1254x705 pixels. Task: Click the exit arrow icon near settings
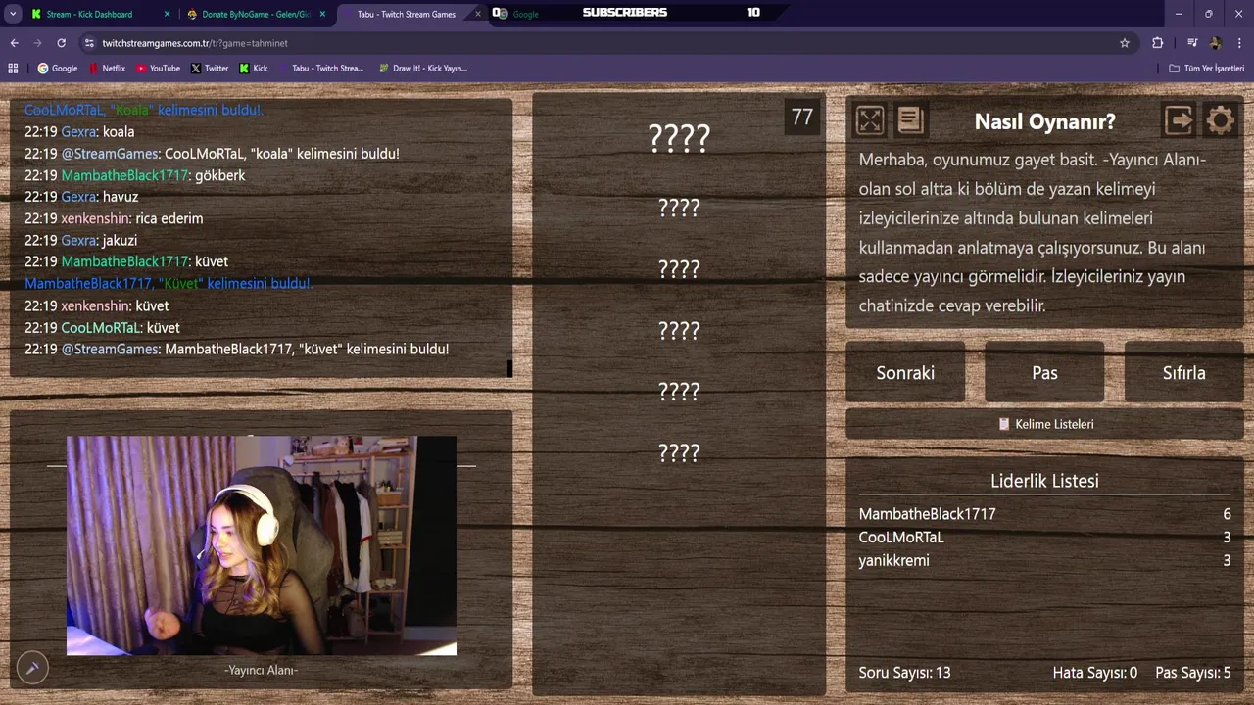click(1179, 120)
